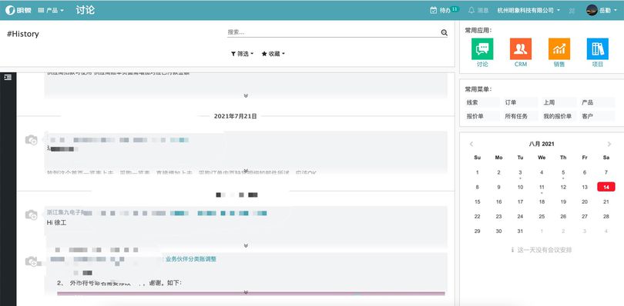Select August 5 in calendar
The height and width of the screenshot is (306, 624).
[x=563, y=172]
